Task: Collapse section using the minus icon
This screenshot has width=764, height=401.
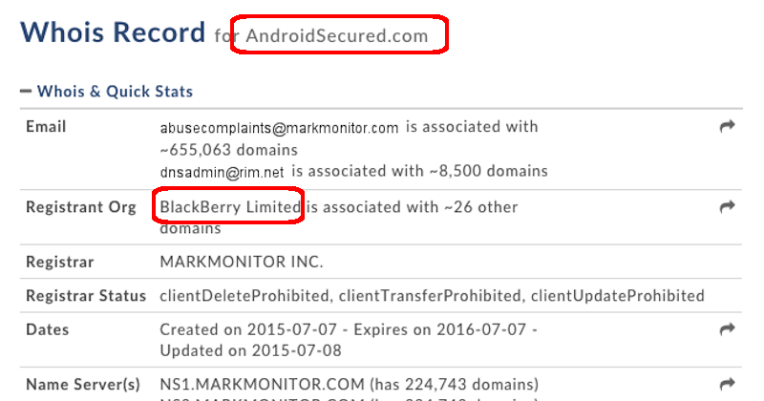Action: [26, 91]
